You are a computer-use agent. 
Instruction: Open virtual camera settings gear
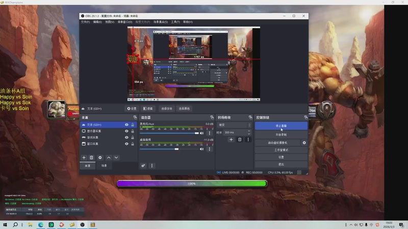tap(304, 143)
